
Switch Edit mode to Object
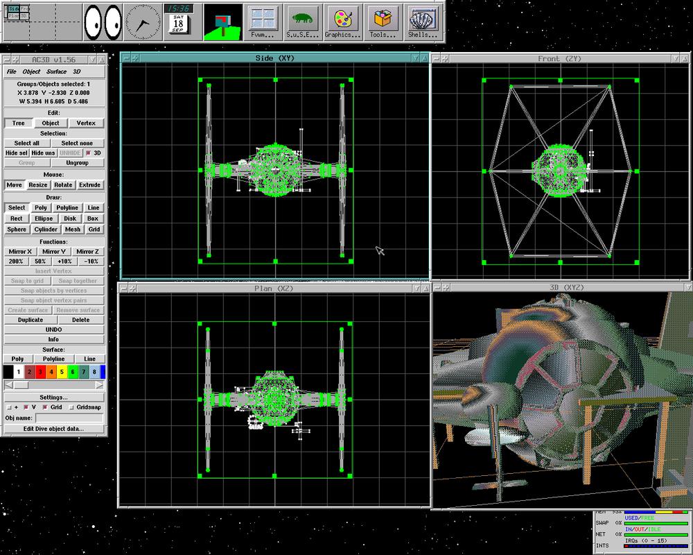(x=51, y=123)
